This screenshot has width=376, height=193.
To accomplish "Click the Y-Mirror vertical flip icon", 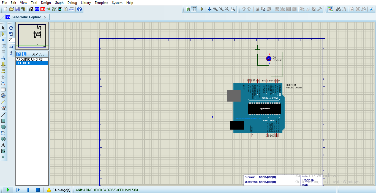I will pos(11,53).
